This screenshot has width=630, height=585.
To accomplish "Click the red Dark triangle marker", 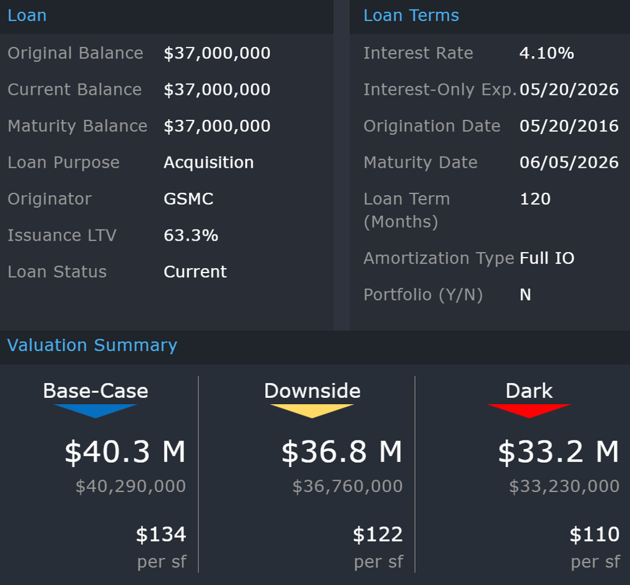I will click(529, 410).
